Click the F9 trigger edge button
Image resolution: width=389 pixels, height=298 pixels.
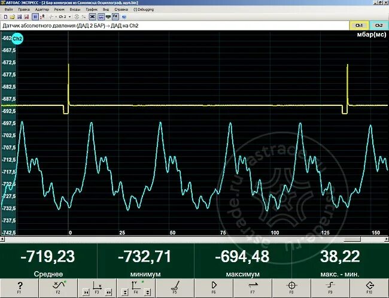click(x=330, y=288)
